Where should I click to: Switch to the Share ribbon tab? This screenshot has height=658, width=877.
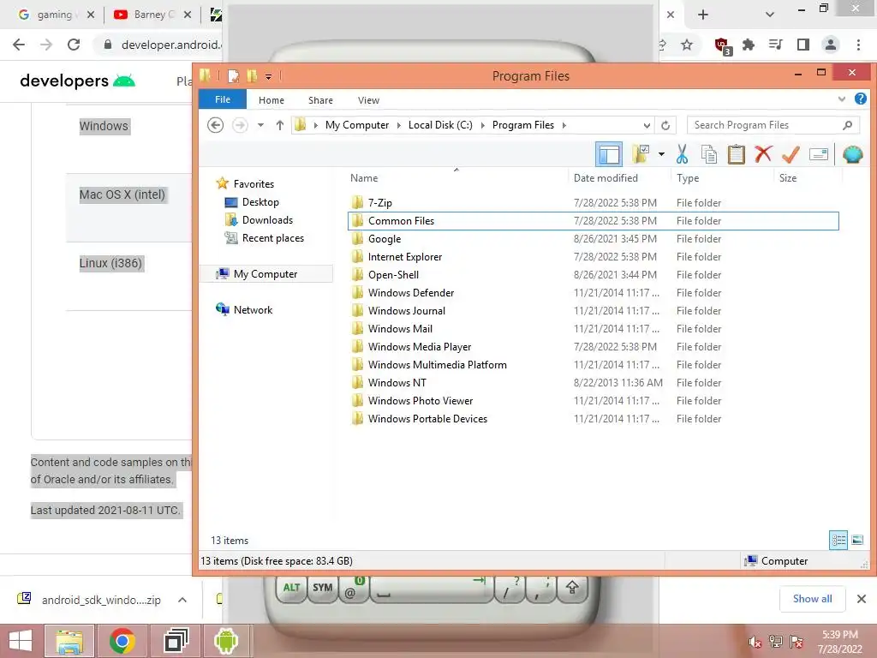(x=320, y=100)
